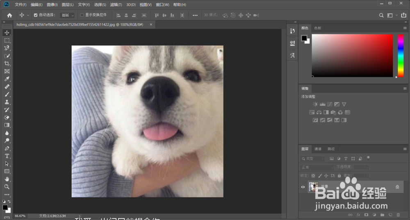
Task: Click the Home icon in options bar
Action: click(x=9, y=15)
